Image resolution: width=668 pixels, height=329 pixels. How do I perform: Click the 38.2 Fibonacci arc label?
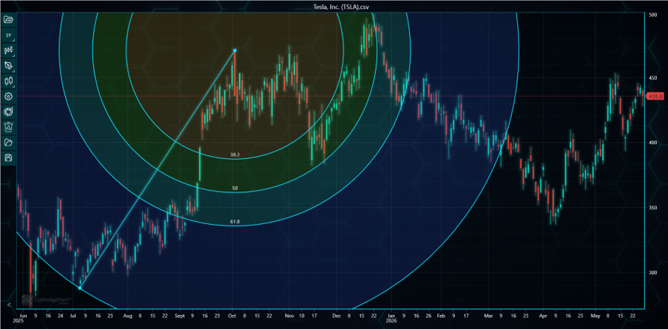coord(235,155)
